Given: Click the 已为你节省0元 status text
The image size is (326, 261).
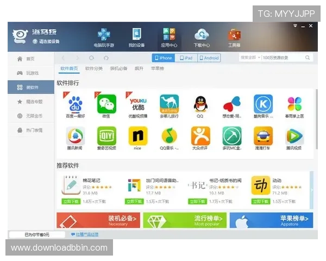Looking at the screenshot, I should click(x=37, y=234).
